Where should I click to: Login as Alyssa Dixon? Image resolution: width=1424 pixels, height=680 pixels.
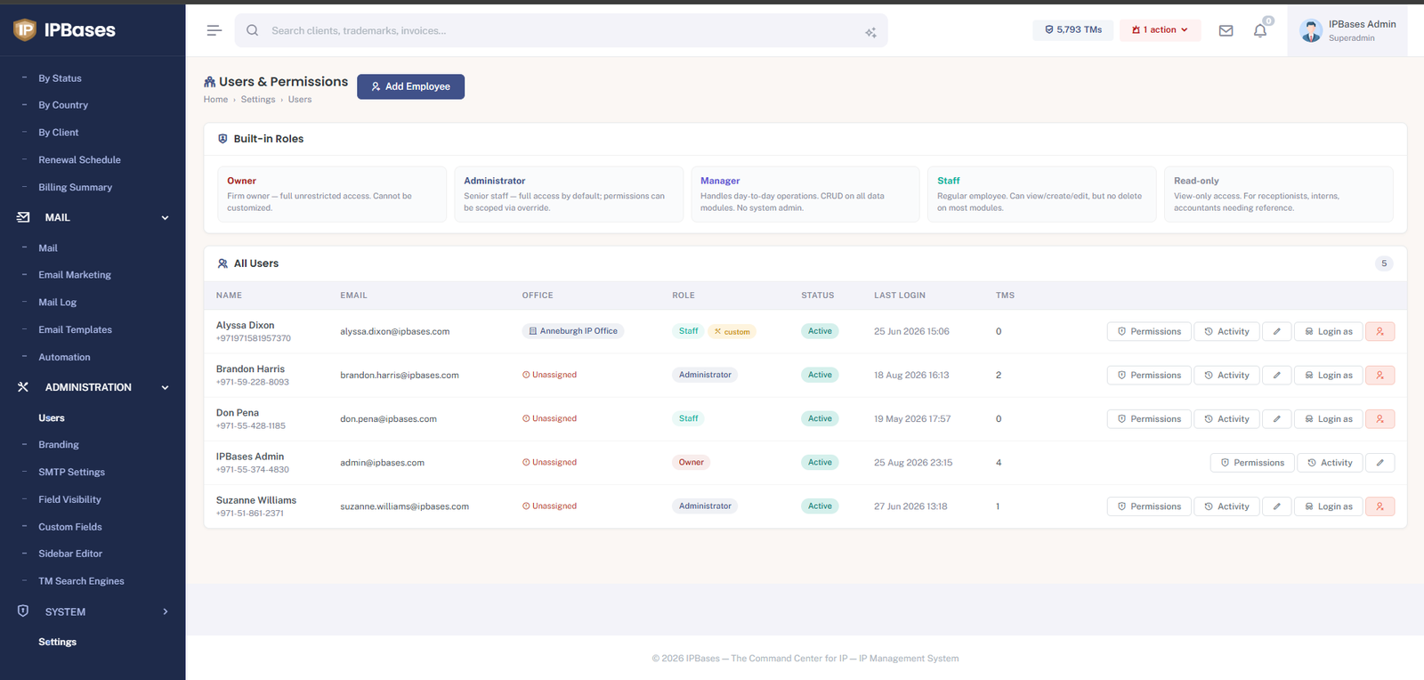click(x=1328, y=331)
